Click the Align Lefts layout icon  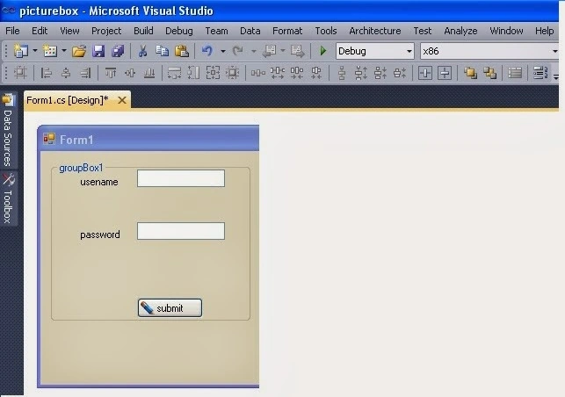pyautogui.click(x=46, y=73)
